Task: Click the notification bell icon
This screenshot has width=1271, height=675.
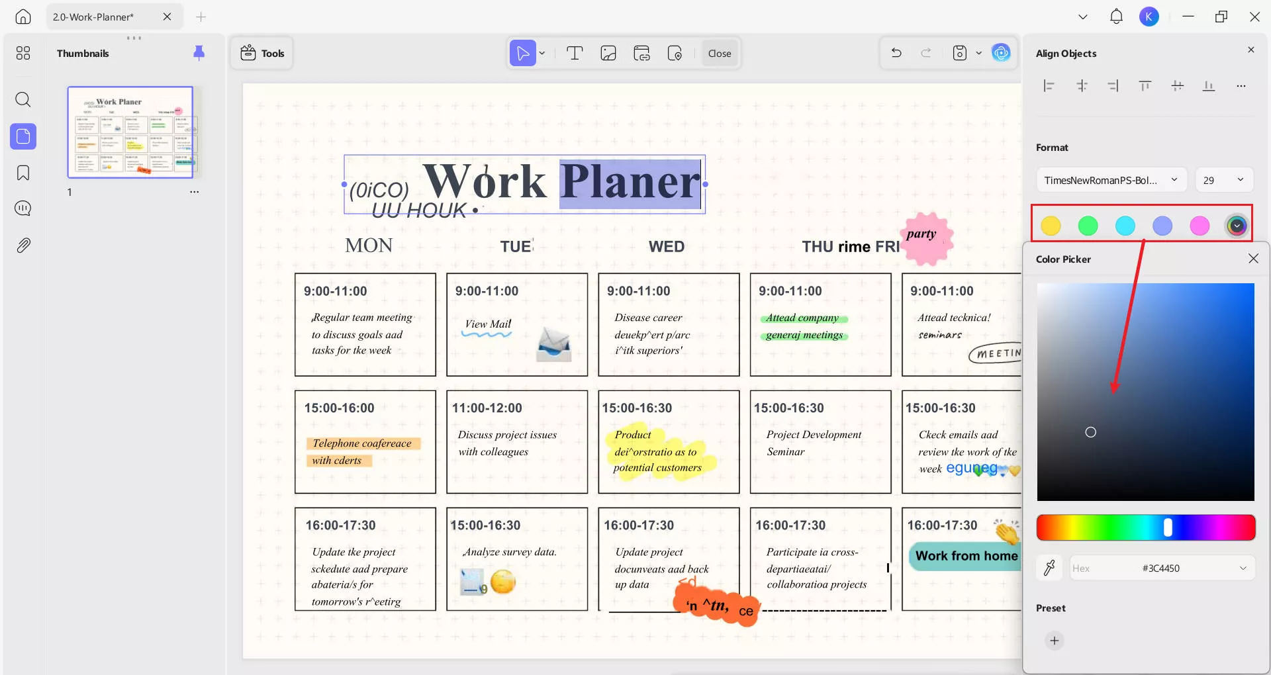Action: click(x=1116, y=17)
